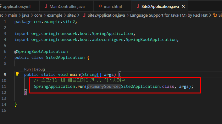
Task: Click Java icon in breadcrumb path
Action: click(x=84, y=15)
